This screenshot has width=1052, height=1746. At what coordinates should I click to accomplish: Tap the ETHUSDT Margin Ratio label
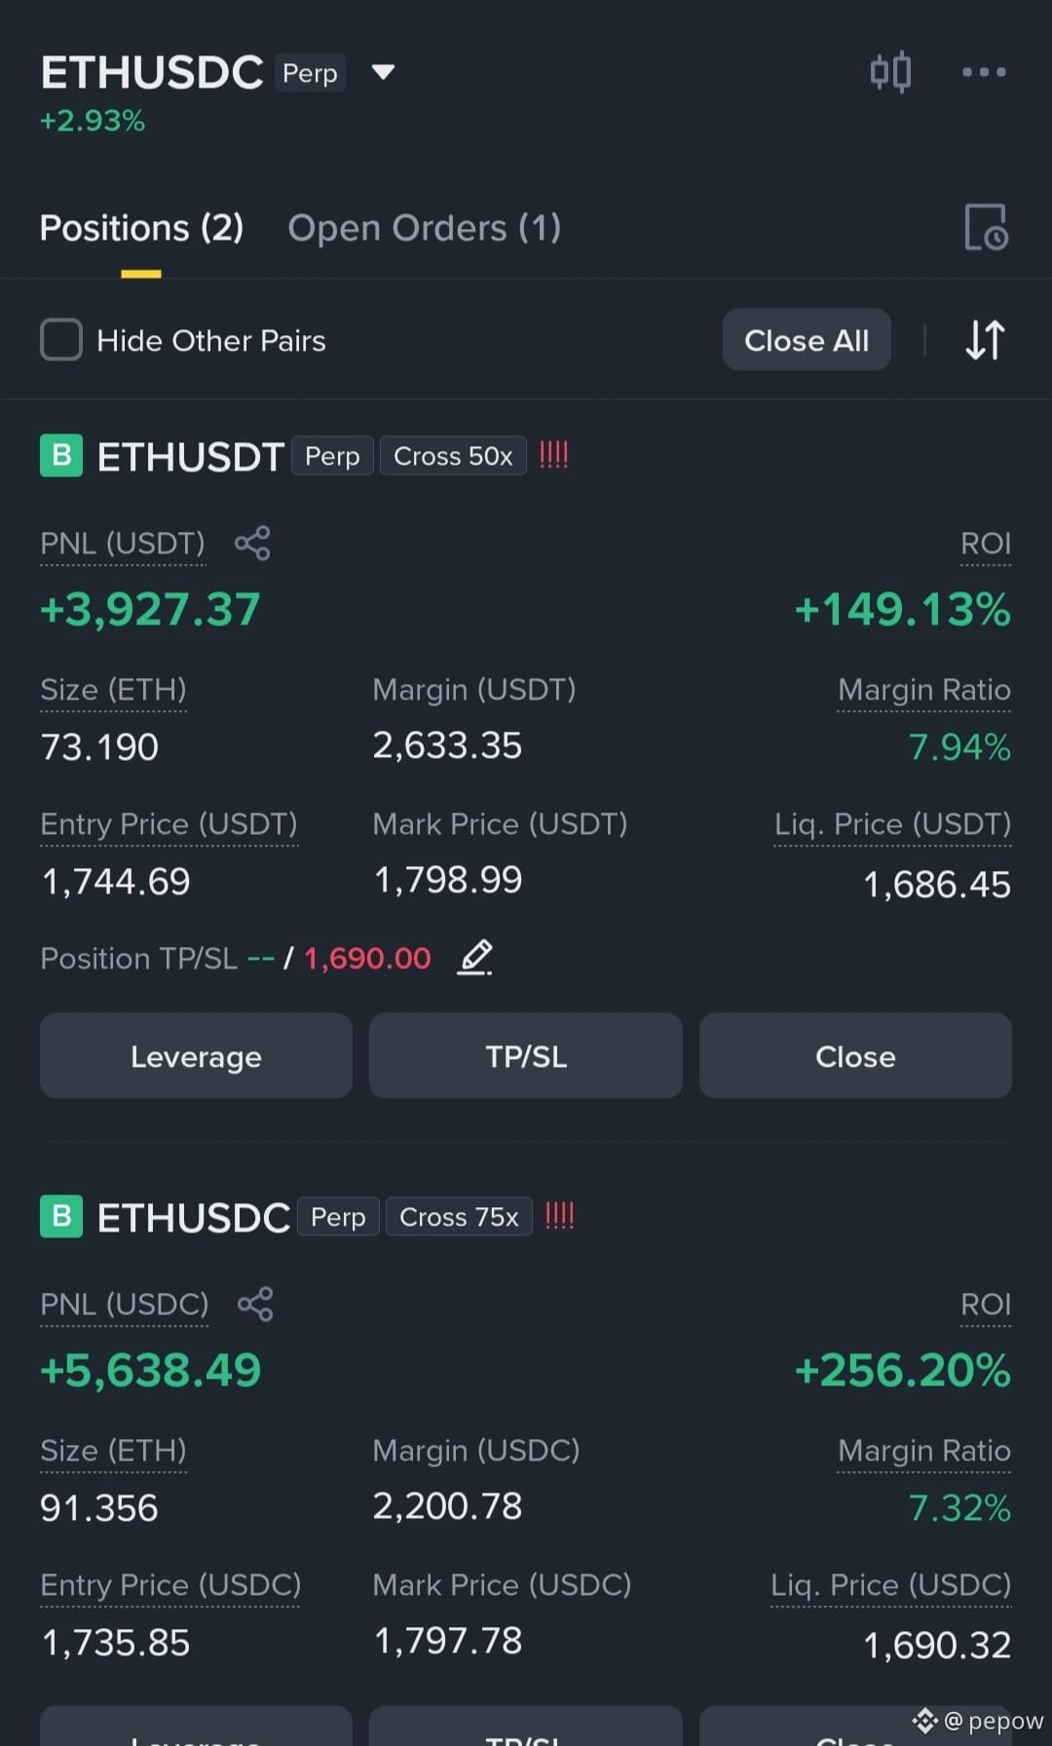point(924,690)
